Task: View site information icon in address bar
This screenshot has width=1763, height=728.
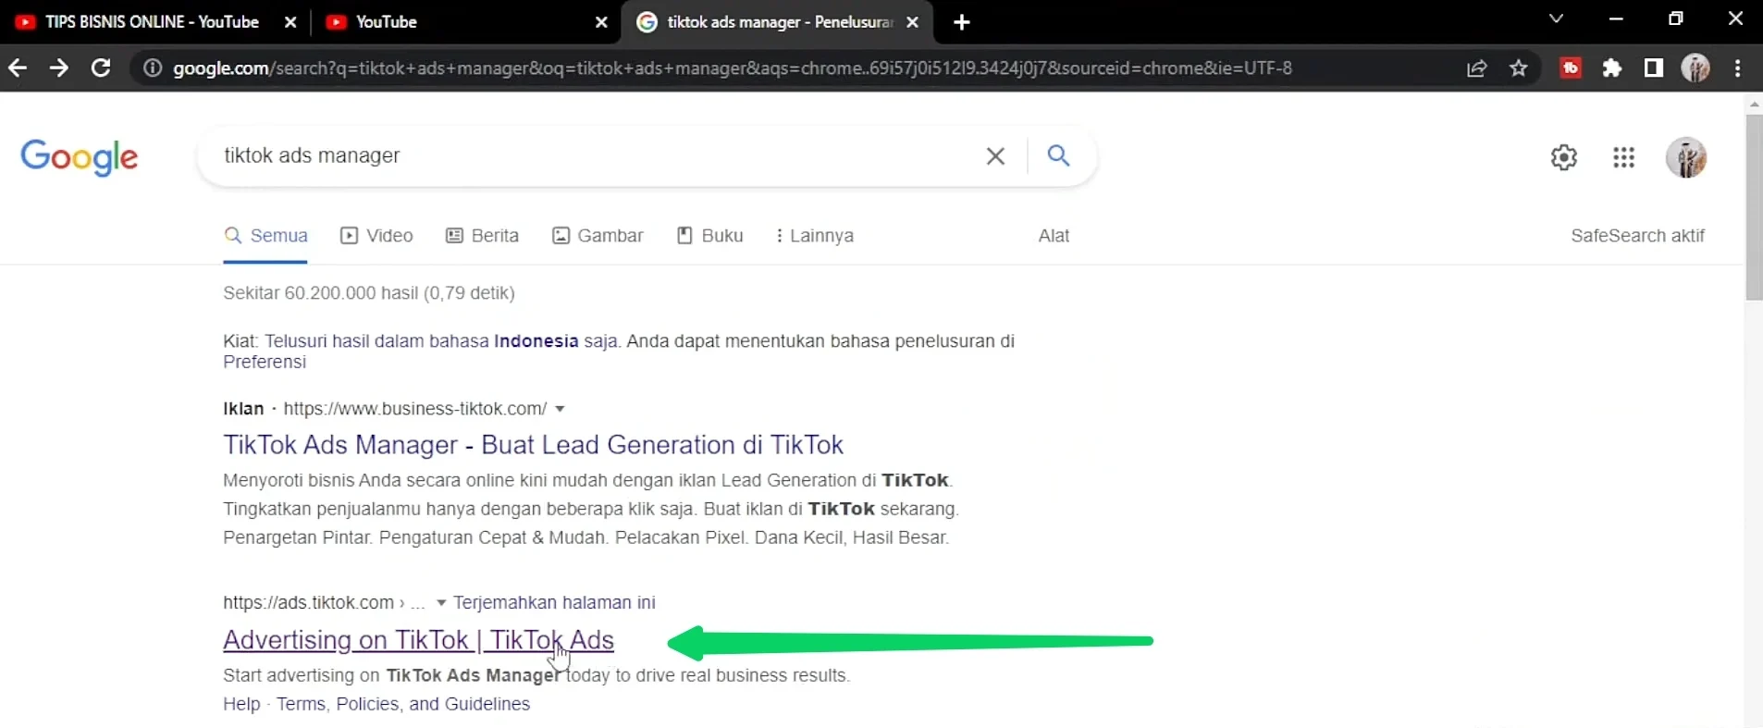Action: coord(153,68)
